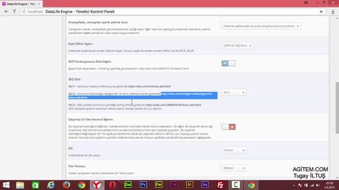339x190 pixels.
Task: Open the Chrome icon next to Firefox
Action: coord(82,185)
